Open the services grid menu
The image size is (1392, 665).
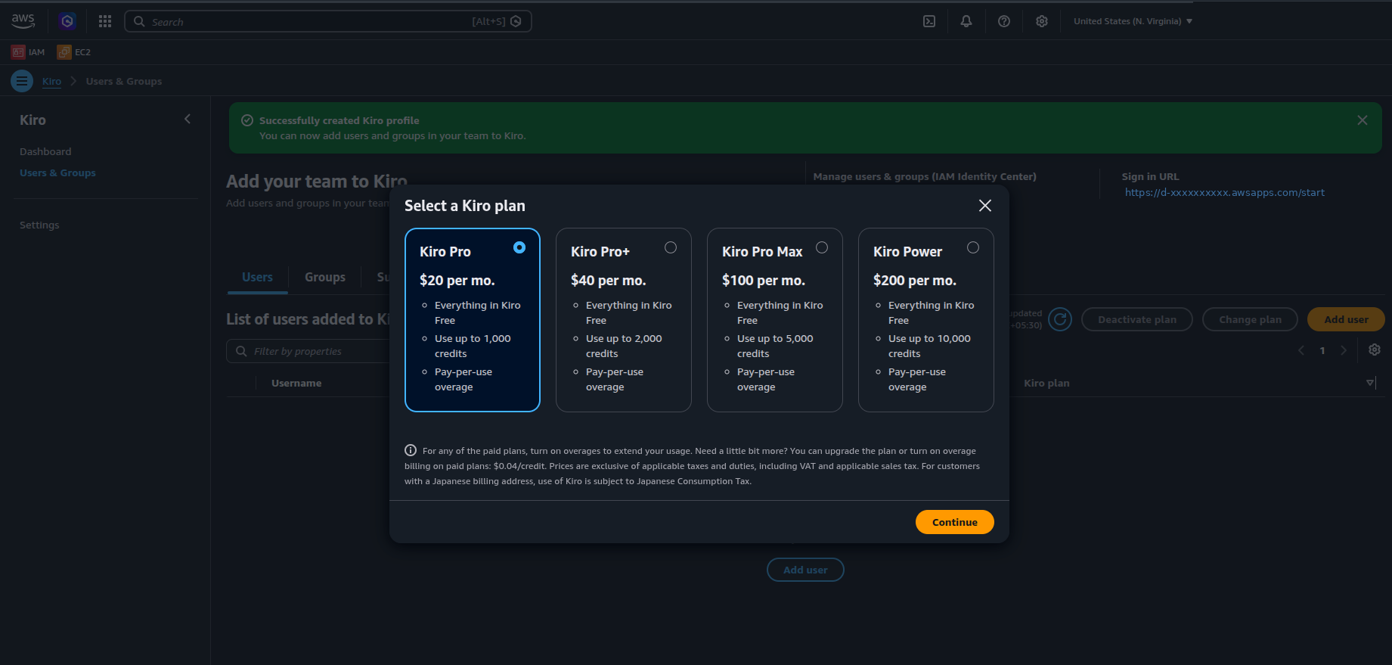(x=105, y=21)
